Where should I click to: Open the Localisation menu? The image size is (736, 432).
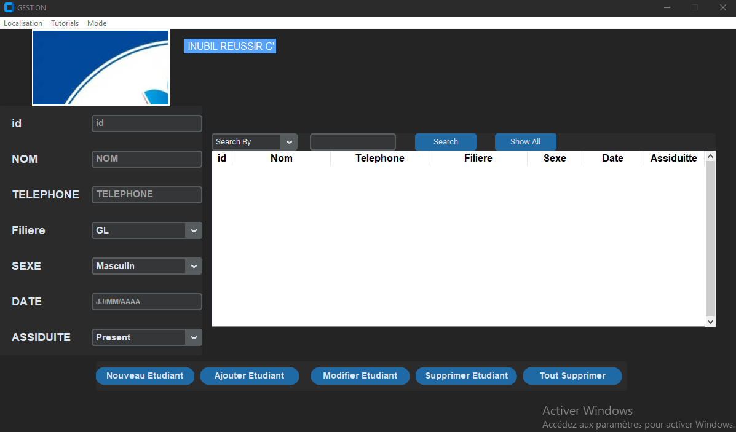tap(23, 23)
